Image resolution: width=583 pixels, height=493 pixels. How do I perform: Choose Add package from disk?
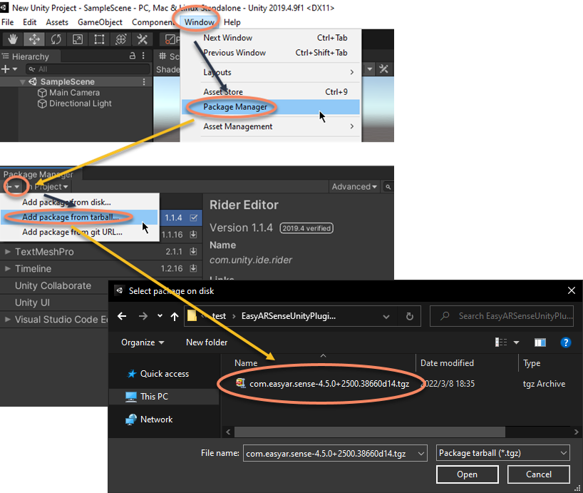tap(80, 202)
